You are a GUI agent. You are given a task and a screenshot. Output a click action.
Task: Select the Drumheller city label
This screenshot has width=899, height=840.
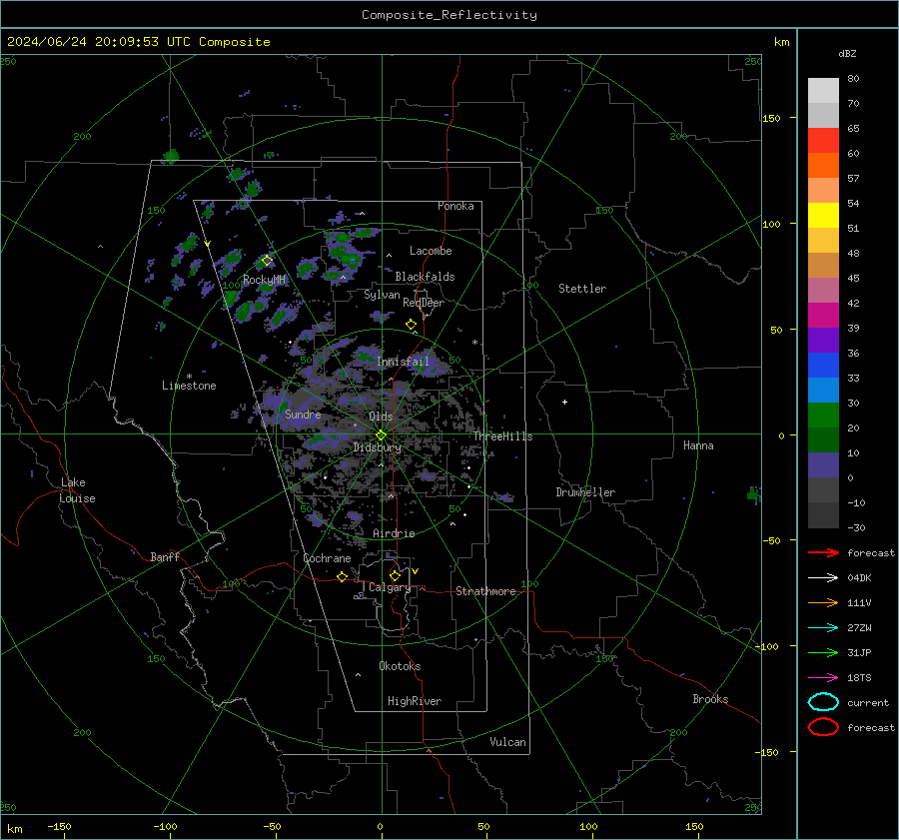click(x=585, y=492)
